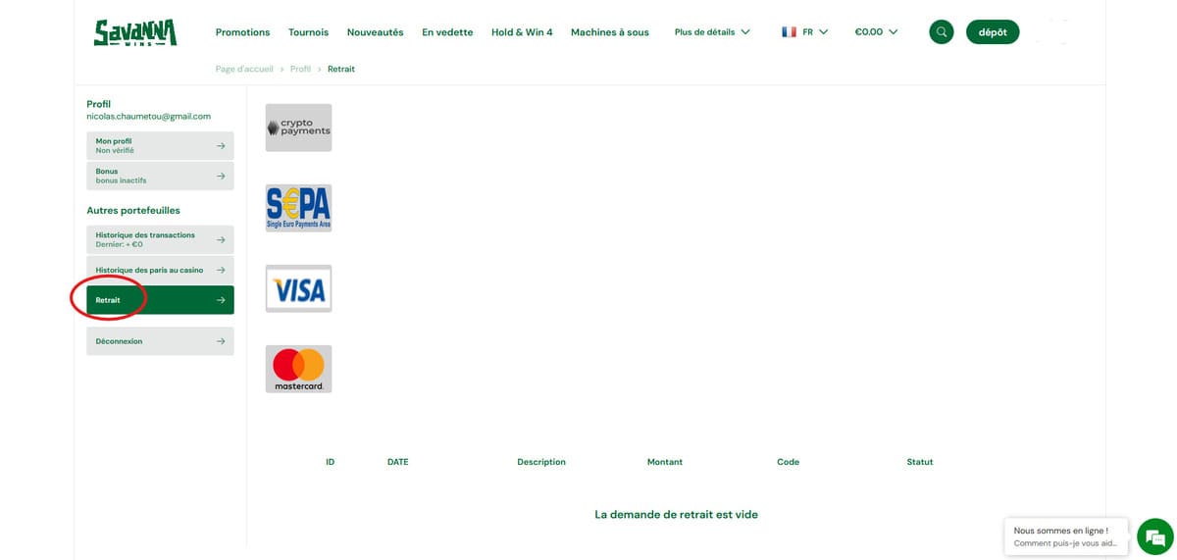Click the French flag language icon

(789, 32)
